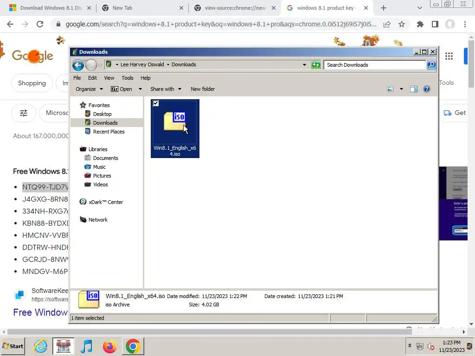475x356 pixels.
Task: Open the view options dropdown arrow
Action: (x=401, y=89)
